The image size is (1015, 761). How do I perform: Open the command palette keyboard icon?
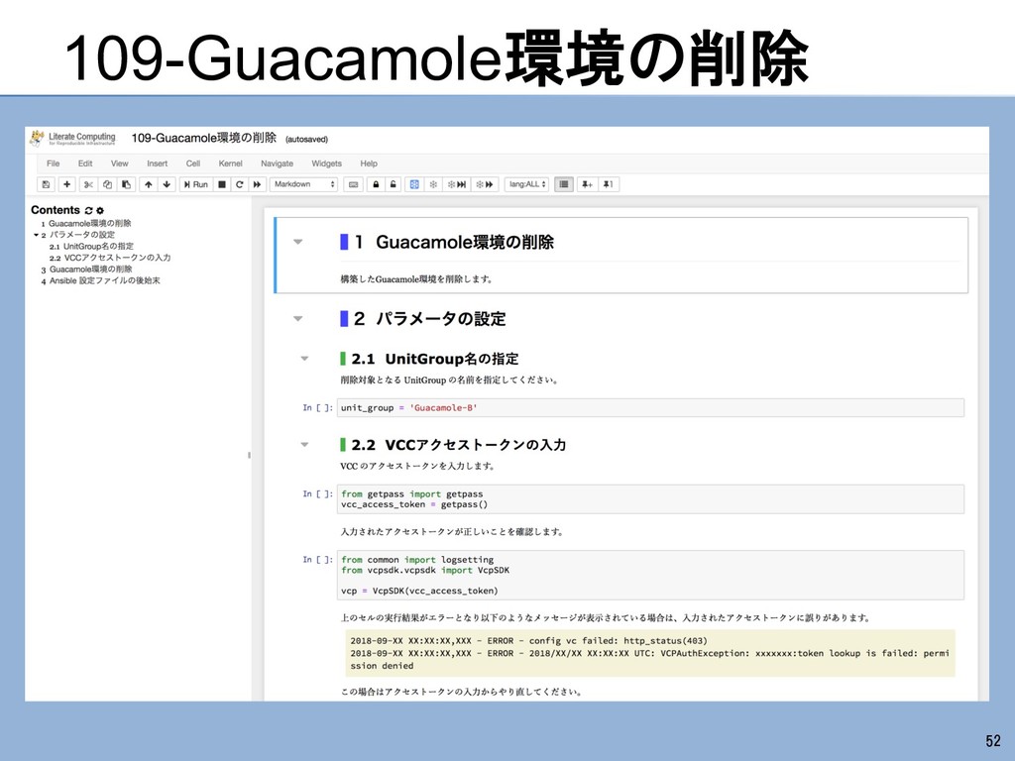(353, 184)
